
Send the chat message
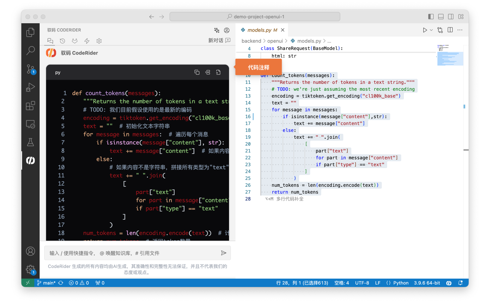pos(224,253)
